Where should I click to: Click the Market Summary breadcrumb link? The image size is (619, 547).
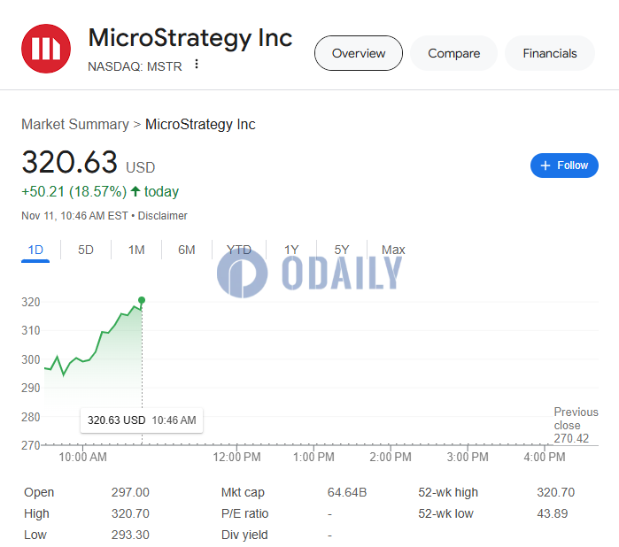[x=75, y=124]
